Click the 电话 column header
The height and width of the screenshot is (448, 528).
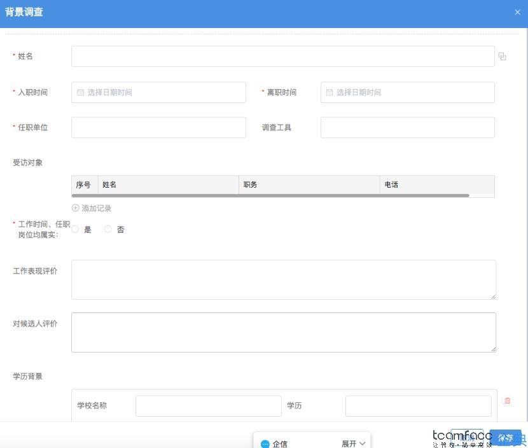437,185
